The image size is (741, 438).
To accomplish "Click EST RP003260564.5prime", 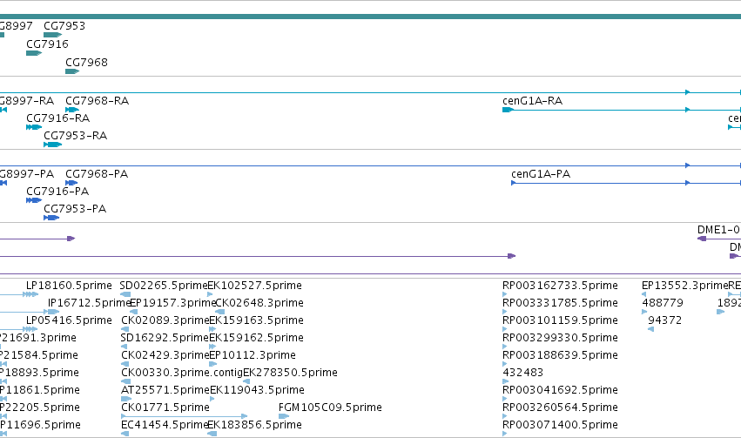I will click(x=560, y=408).
